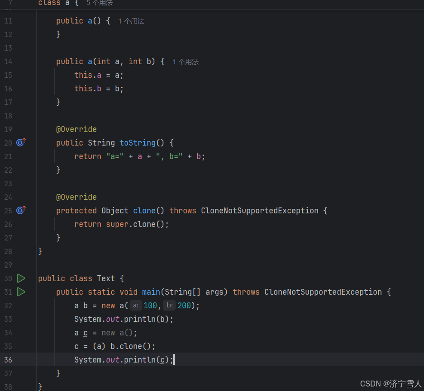Viewport: 424px width, 391px height.
Task: Click the override gutter icon beside toString()
Action: click(x=21, y=142)
